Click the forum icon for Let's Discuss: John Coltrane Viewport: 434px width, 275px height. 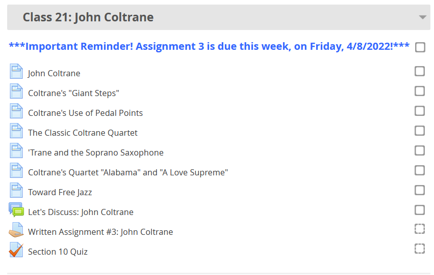[x=16, y=210]
